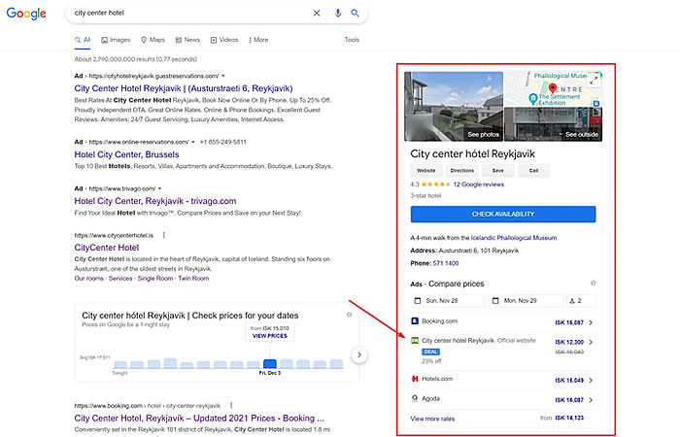Click the Agoda logo icon in price list

pyautogui.click(x=415, y=398)
